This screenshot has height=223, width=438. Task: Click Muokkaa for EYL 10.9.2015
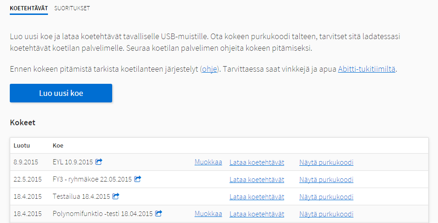(x=209, y=162)
